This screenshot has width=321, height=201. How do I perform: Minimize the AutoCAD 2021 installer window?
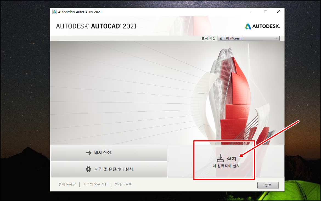coord(253,12)
